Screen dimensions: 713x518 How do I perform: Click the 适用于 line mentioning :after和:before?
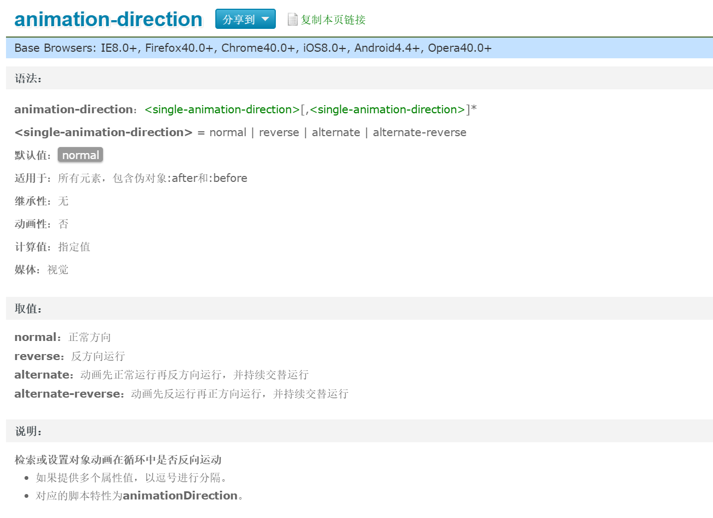(131, 178)
